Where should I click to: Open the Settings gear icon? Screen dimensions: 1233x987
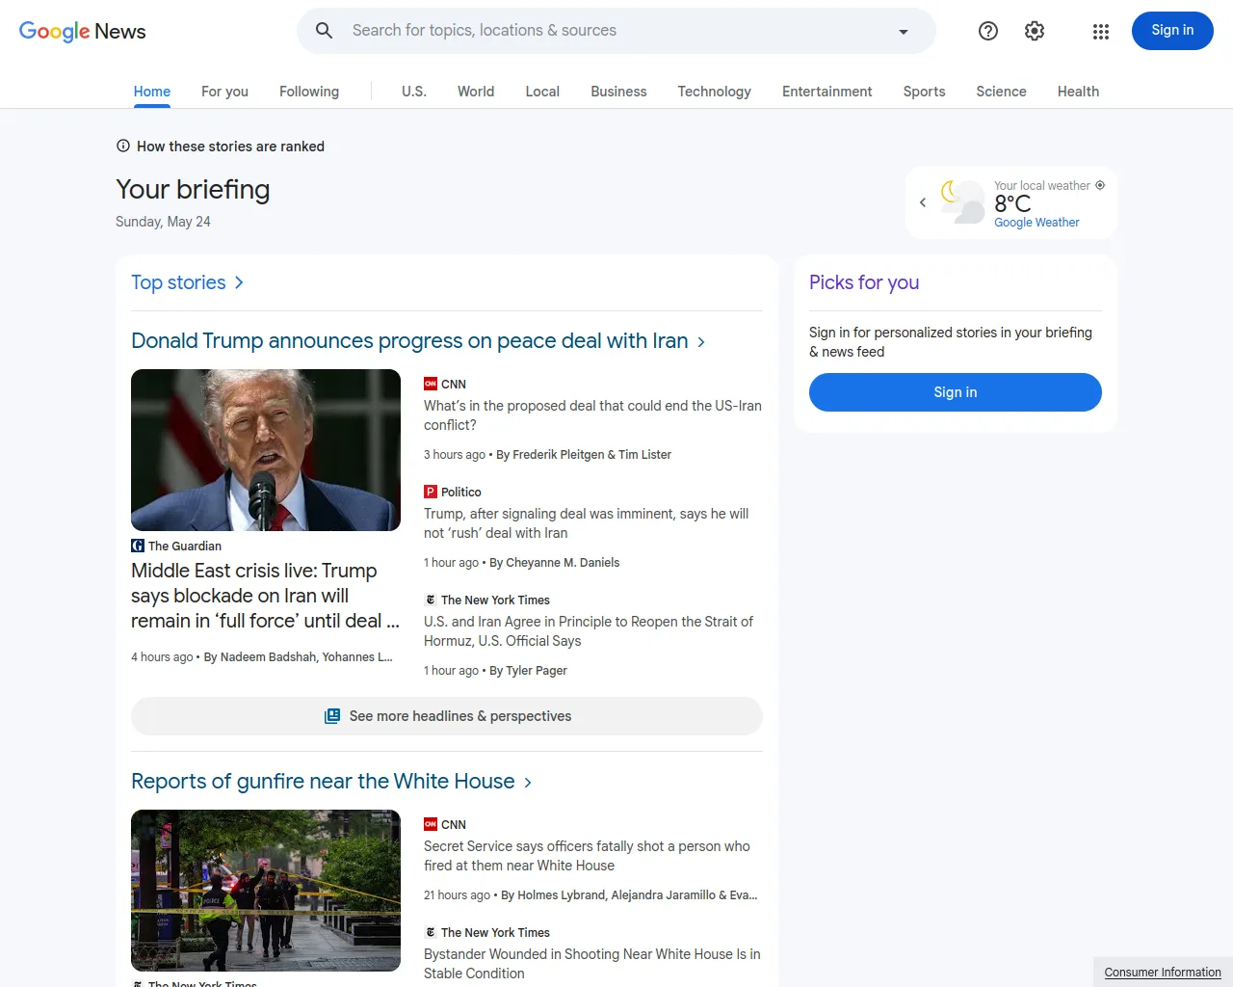1035,31
